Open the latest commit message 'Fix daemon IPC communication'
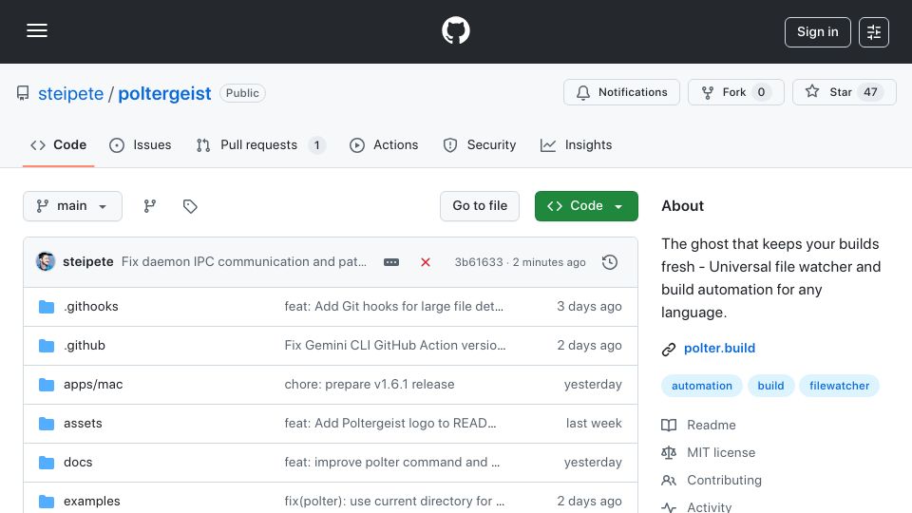This screenshot has height=513, width=912. (x=244, y=262)
